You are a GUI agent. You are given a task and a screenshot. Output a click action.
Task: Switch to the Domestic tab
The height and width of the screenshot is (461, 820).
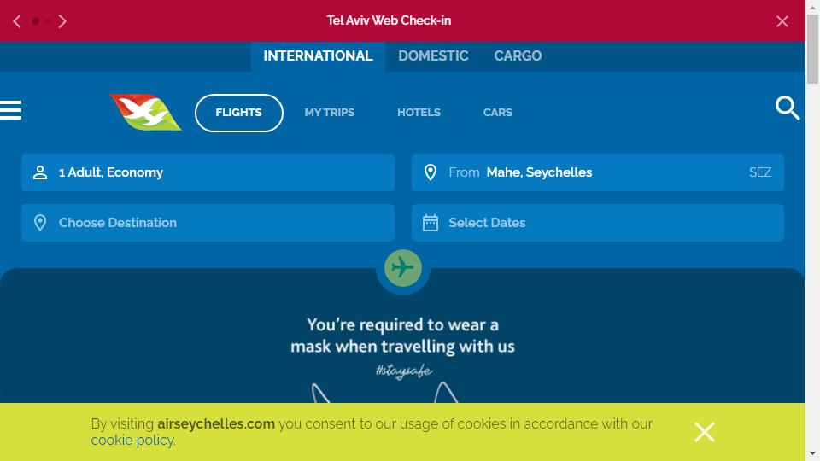(x=433, y=56)
